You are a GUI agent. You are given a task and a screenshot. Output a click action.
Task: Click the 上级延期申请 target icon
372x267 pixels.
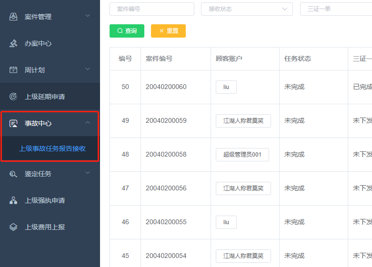[13, 97]
